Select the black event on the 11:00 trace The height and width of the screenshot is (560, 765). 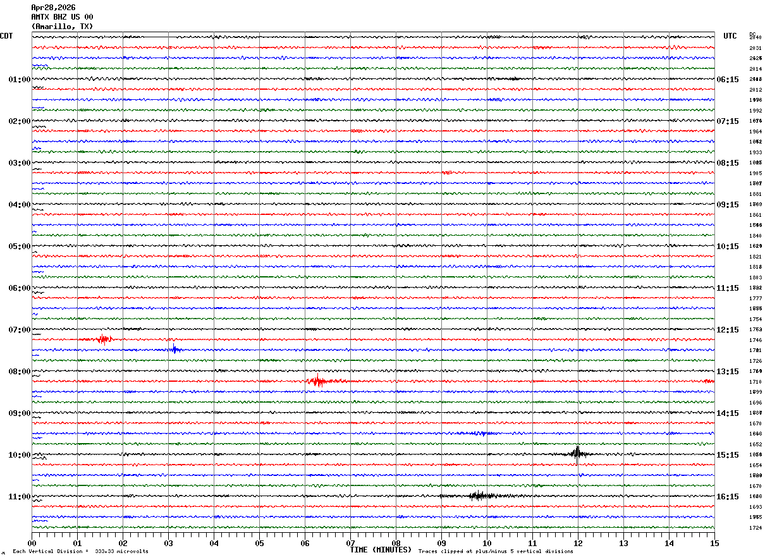(x=479, y=496)
